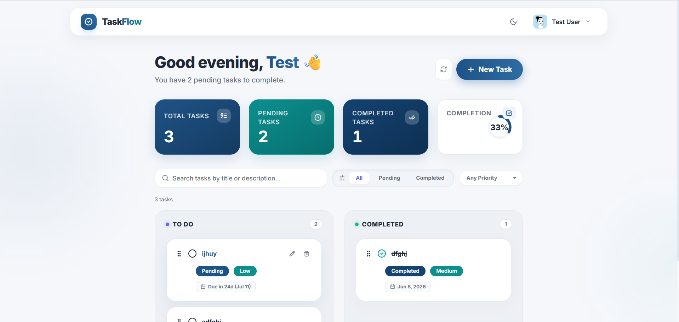Refresh the task list

point(444,69)
